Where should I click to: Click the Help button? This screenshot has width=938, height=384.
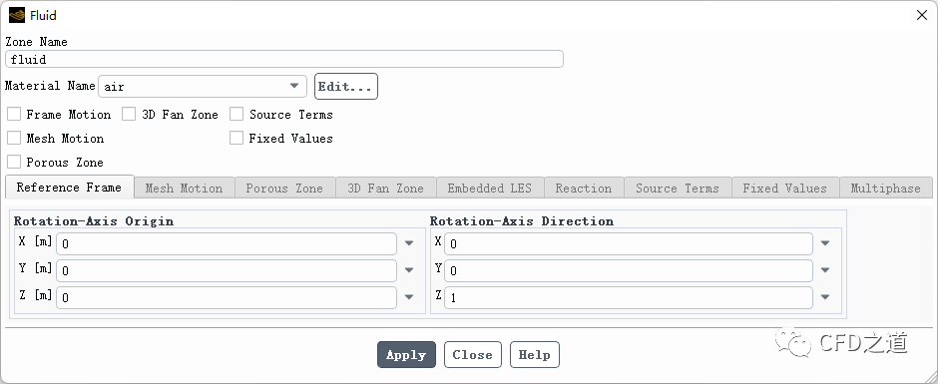point(534,355)
